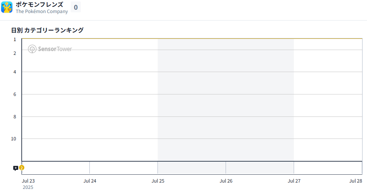The width and height of the screenshot is (367, 193).
Task: Click the 日別 カテゴリーランキング chart heading
Action: pos(47,30)
